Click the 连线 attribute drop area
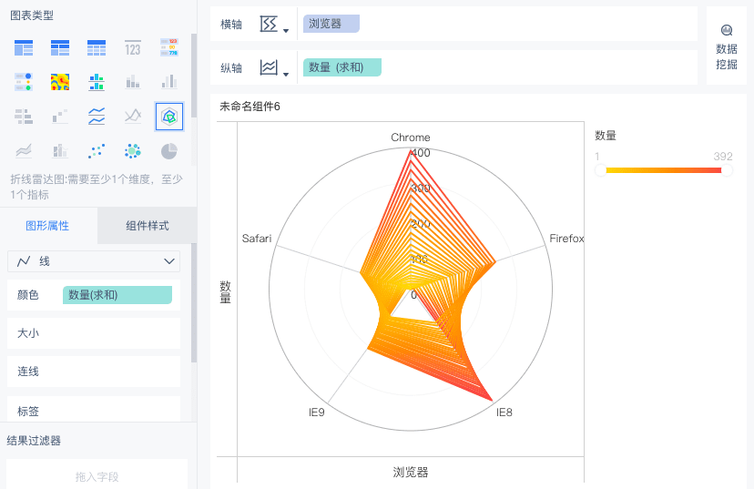 click(x=94, y=372)
